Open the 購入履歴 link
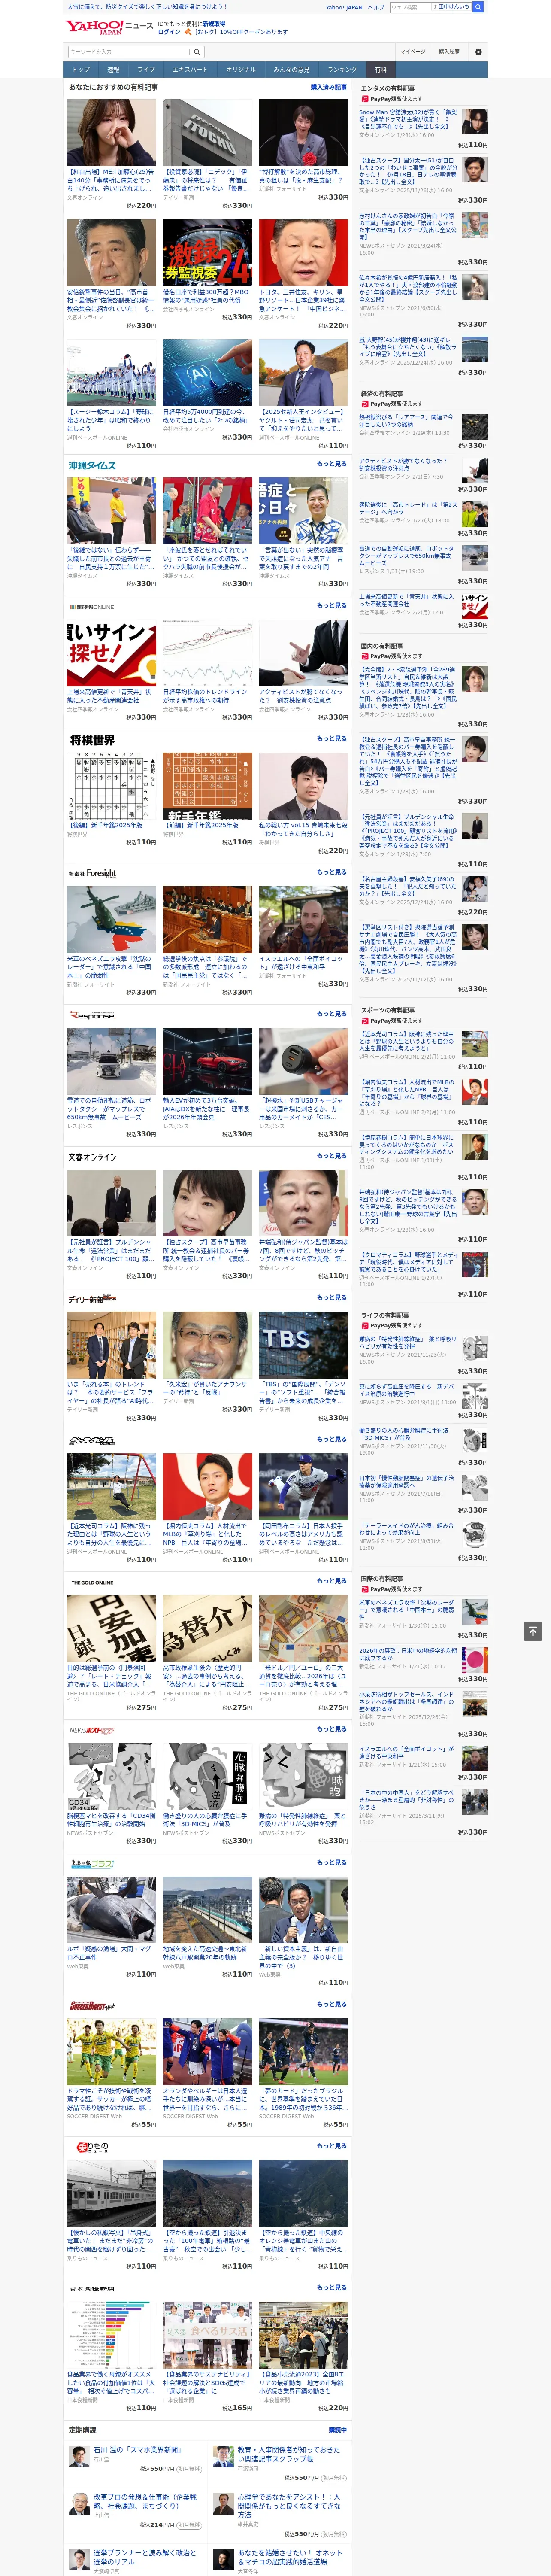Image resolution: width=551 pixels, height=2576 pixels. pos(449,51)
